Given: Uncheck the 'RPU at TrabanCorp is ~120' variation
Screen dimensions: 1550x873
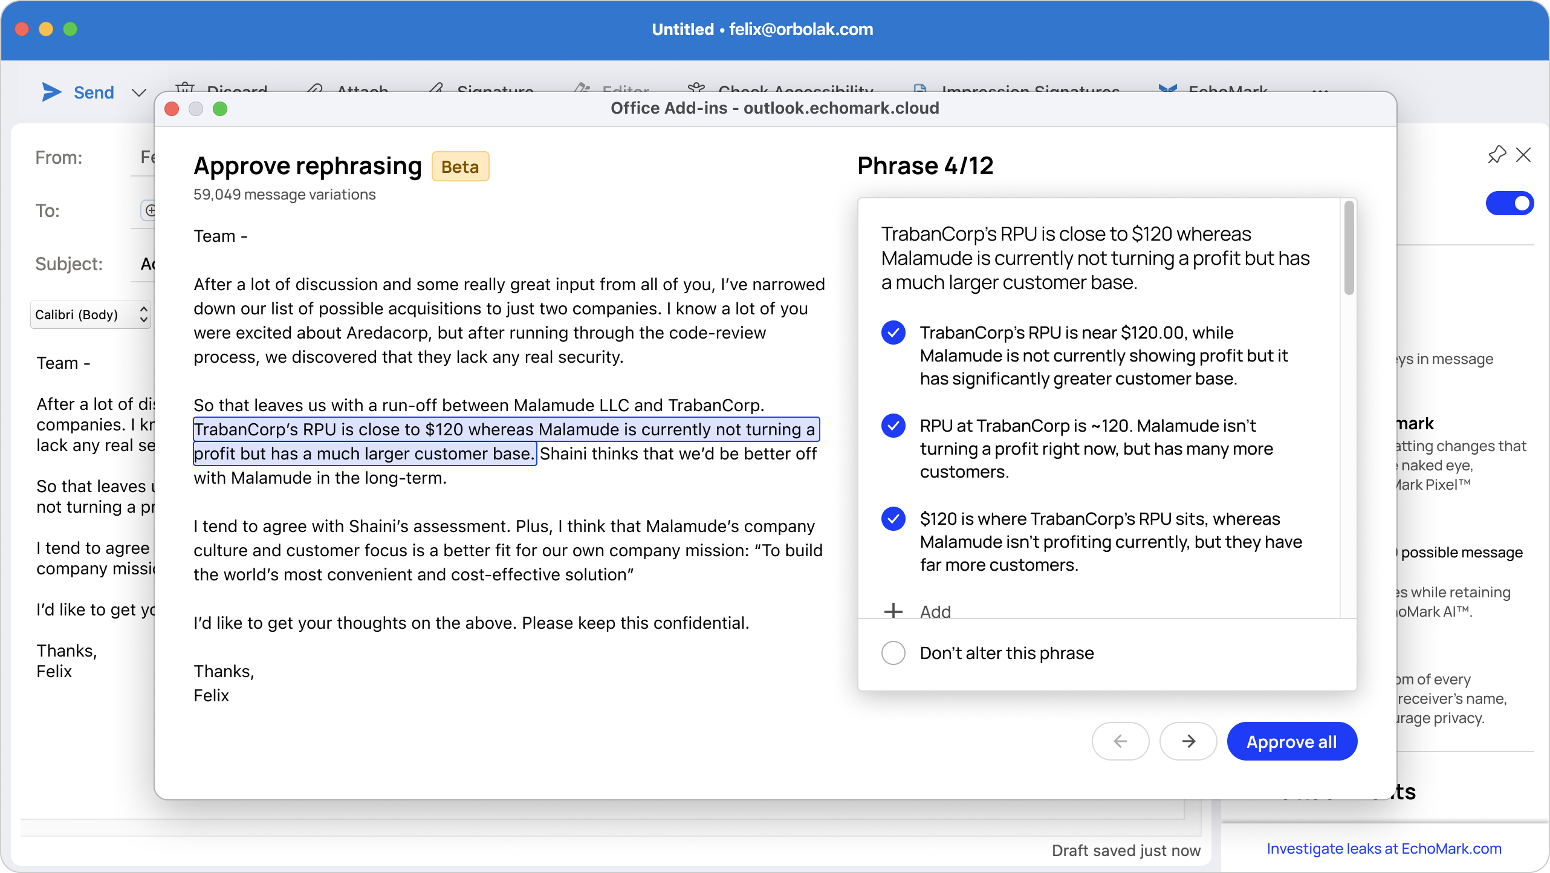Looking at the screenshot, I should (x=893, y=426).
